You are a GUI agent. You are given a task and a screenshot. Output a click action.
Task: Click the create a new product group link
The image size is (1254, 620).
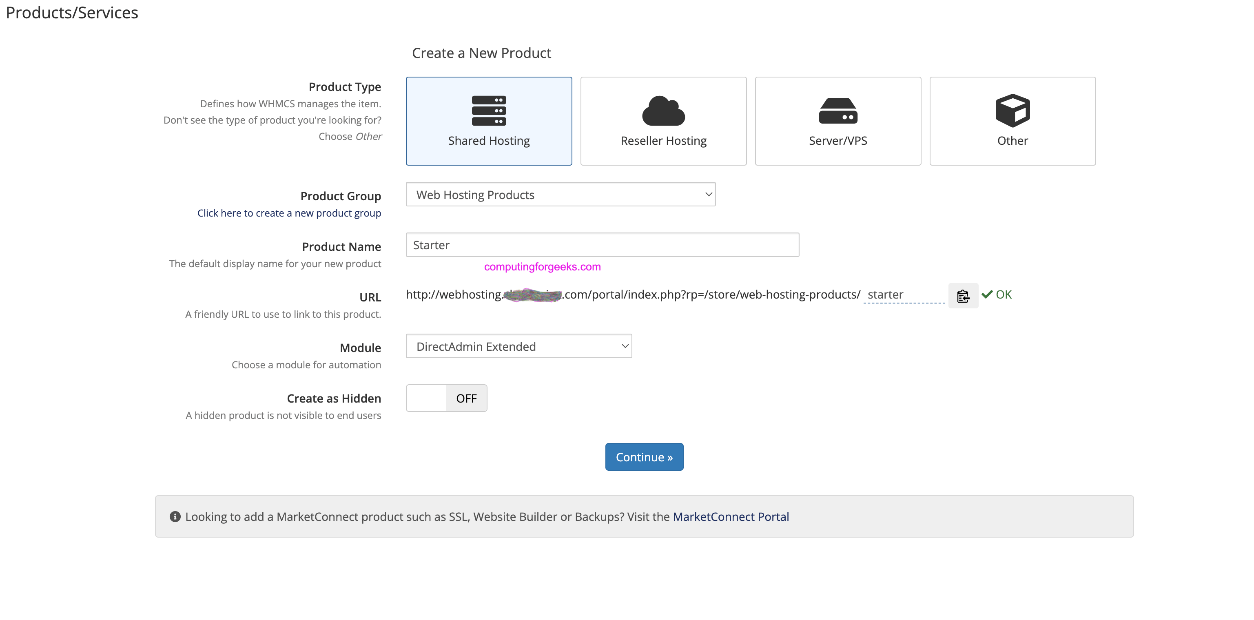(x=289, y=213)
